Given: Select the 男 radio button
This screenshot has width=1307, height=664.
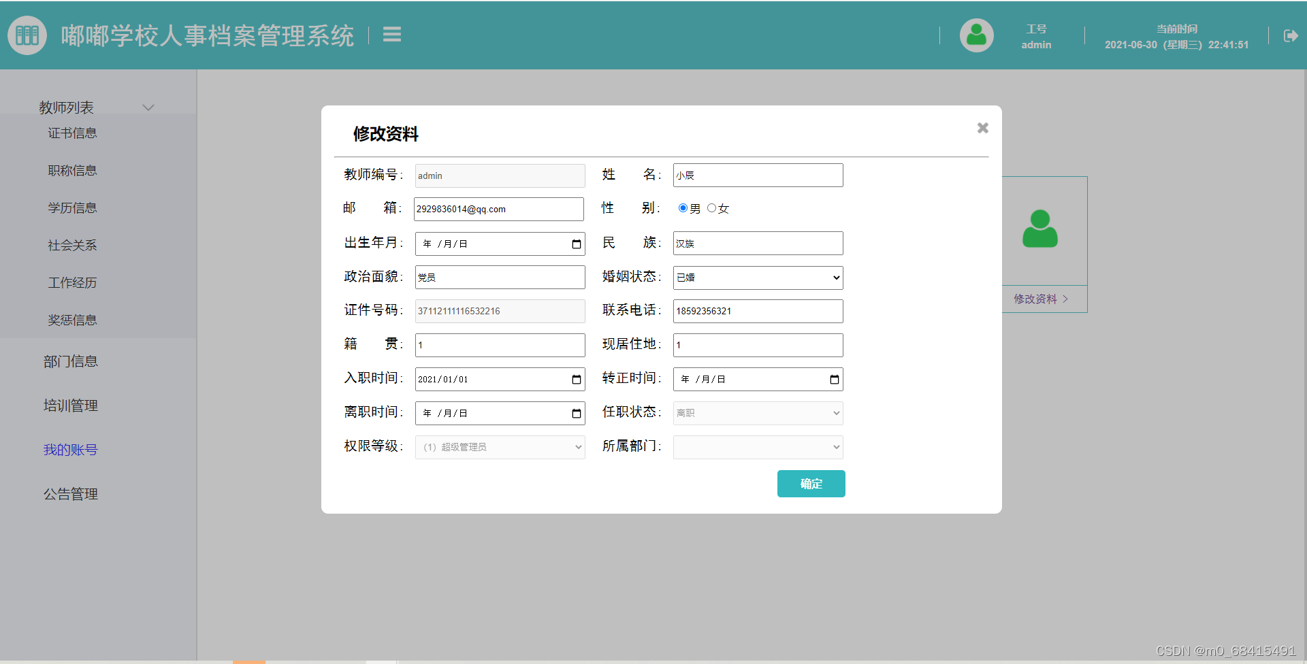Looking at the screenshot, I should point(683,208).
